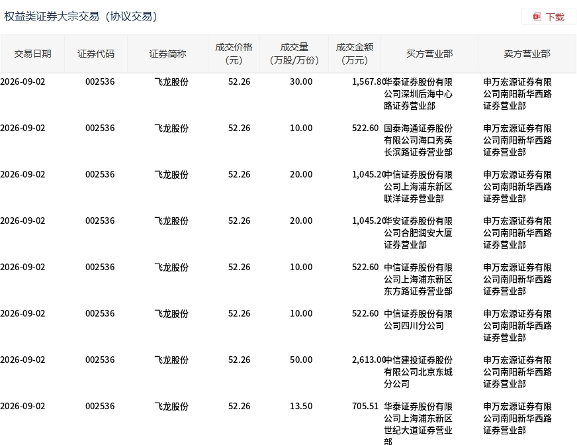This screenshot has height=445, width=577.
Task: Select buyer 国泰海通证券海口秀英长滨路证券营业部
Action: point(418,140)
